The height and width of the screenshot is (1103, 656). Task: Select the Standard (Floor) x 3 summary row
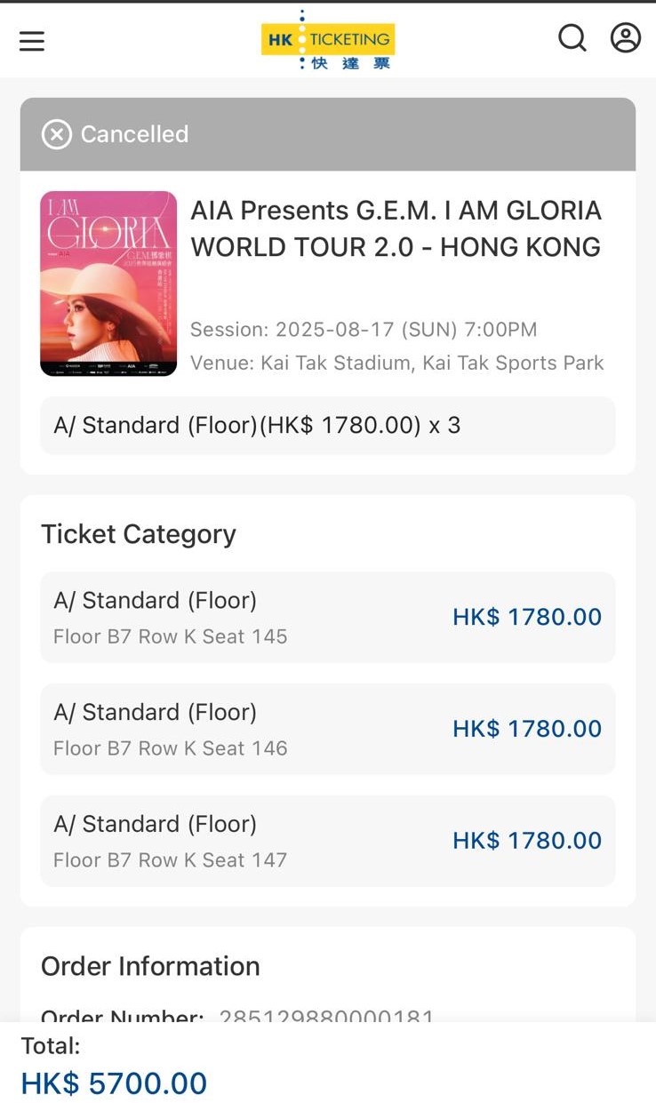tap(328, 426)
